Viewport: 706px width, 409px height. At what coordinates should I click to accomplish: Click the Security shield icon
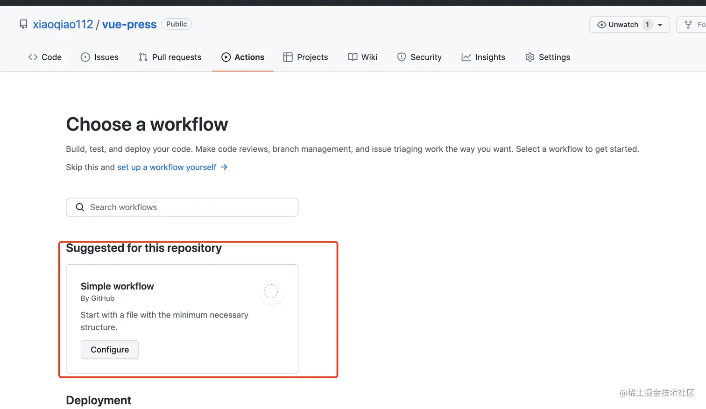click(x=401, y=57)
